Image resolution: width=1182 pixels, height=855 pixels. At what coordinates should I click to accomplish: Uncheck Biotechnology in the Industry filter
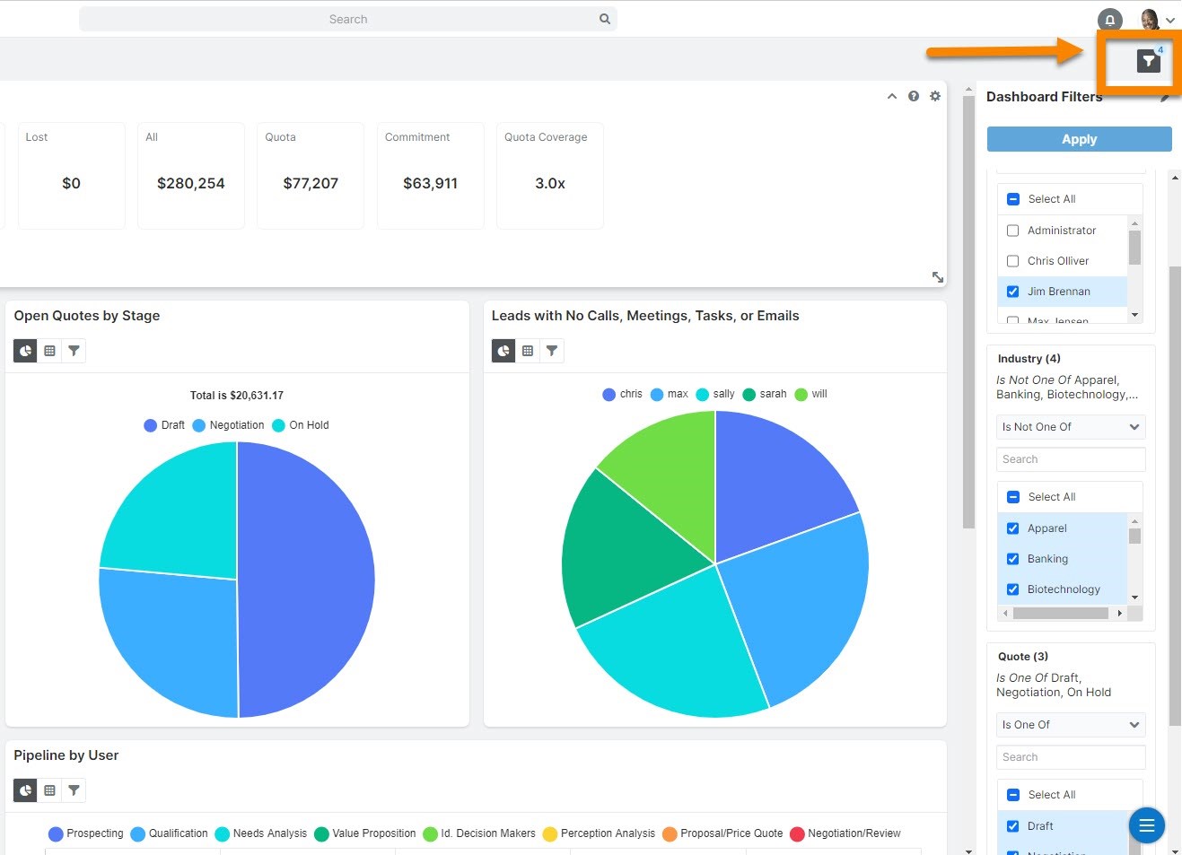click(1012, 589)
